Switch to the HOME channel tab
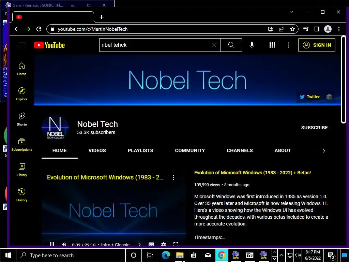Image resolution: width=349 pixels, height=262 pixels. (59, 150)
